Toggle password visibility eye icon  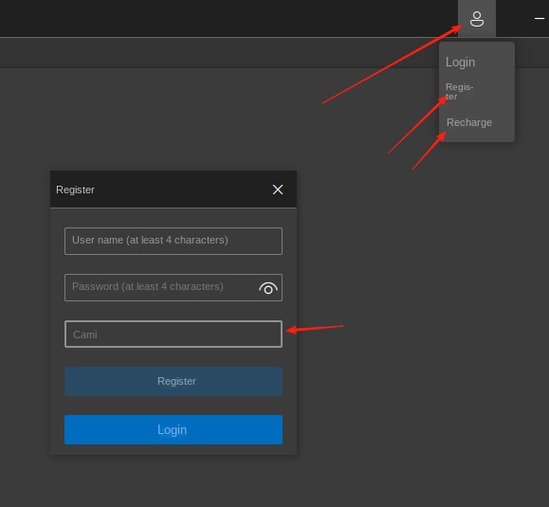coord(268,288)
